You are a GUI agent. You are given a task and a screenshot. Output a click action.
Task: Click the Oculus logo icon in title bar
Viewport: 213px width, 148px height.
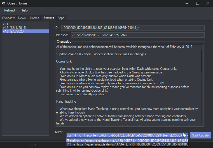(x=4, y=3)
